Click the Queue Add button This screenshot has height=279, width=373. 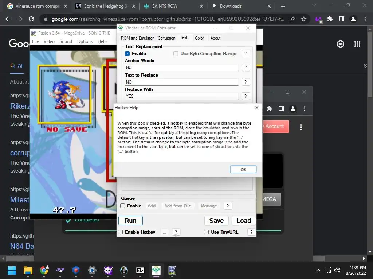tap(152, 206)
